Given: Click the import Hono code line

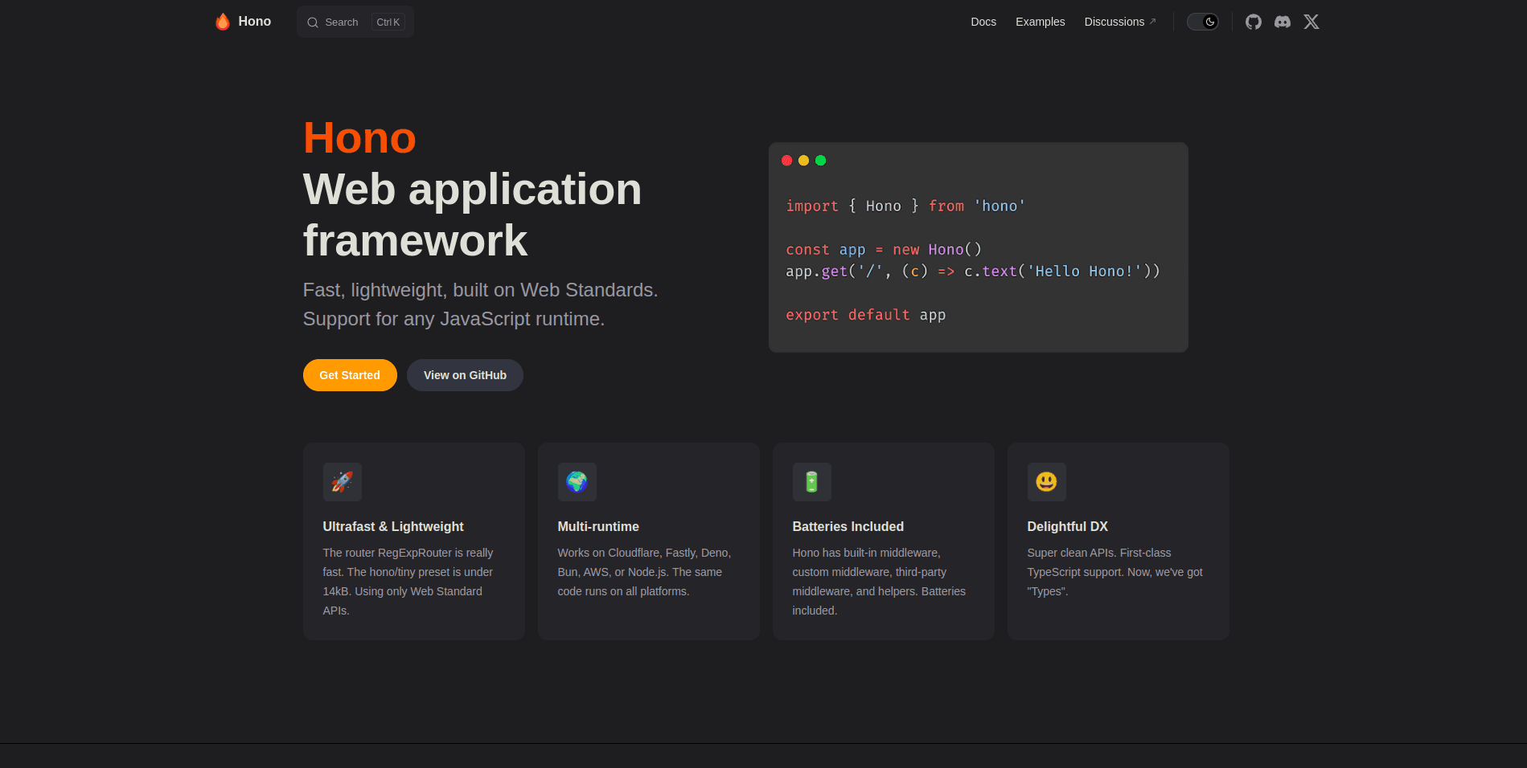Looking at the screenshot, I should [x=905, y=206].
